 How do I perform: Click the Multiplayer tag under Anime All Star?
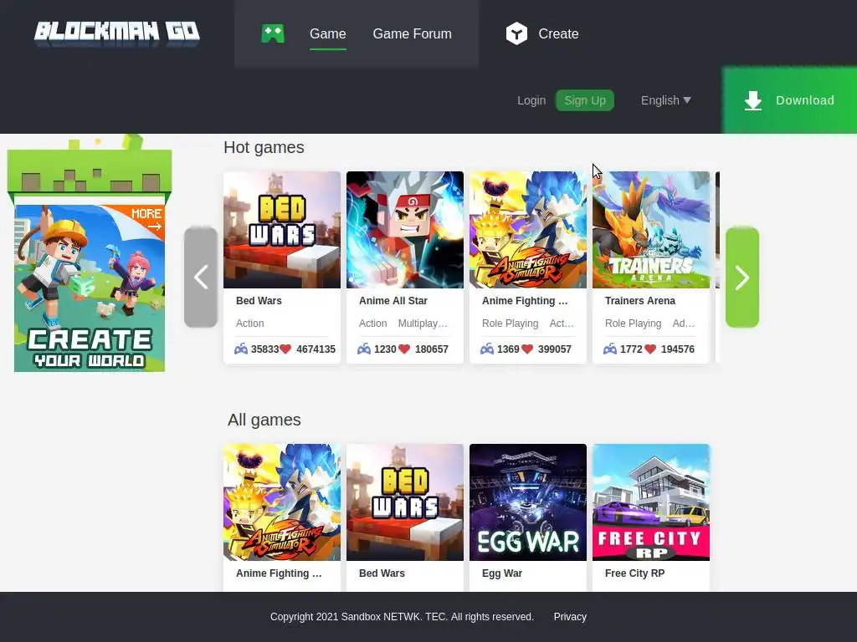point(423,324)
